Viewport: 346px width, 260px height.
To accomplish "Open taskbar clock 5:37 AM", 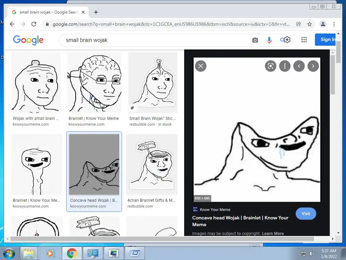I will pos(329,254).
